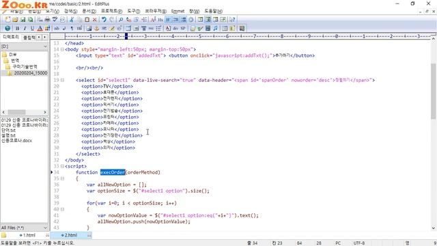Click the Font color A icon
437x246 pixels.
[x=40, y=28]
